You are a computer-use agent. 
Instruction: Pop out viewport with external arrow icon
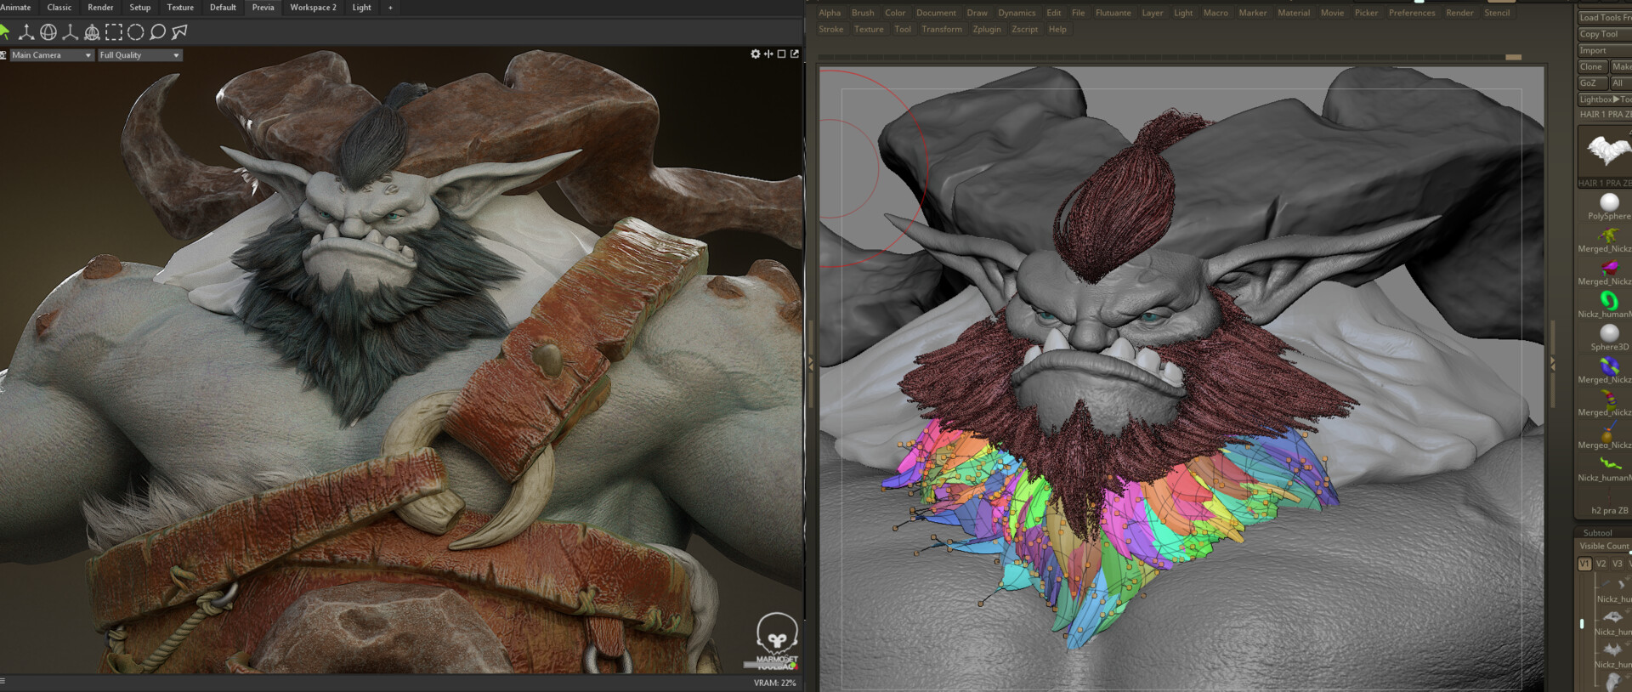coord(795,54)
